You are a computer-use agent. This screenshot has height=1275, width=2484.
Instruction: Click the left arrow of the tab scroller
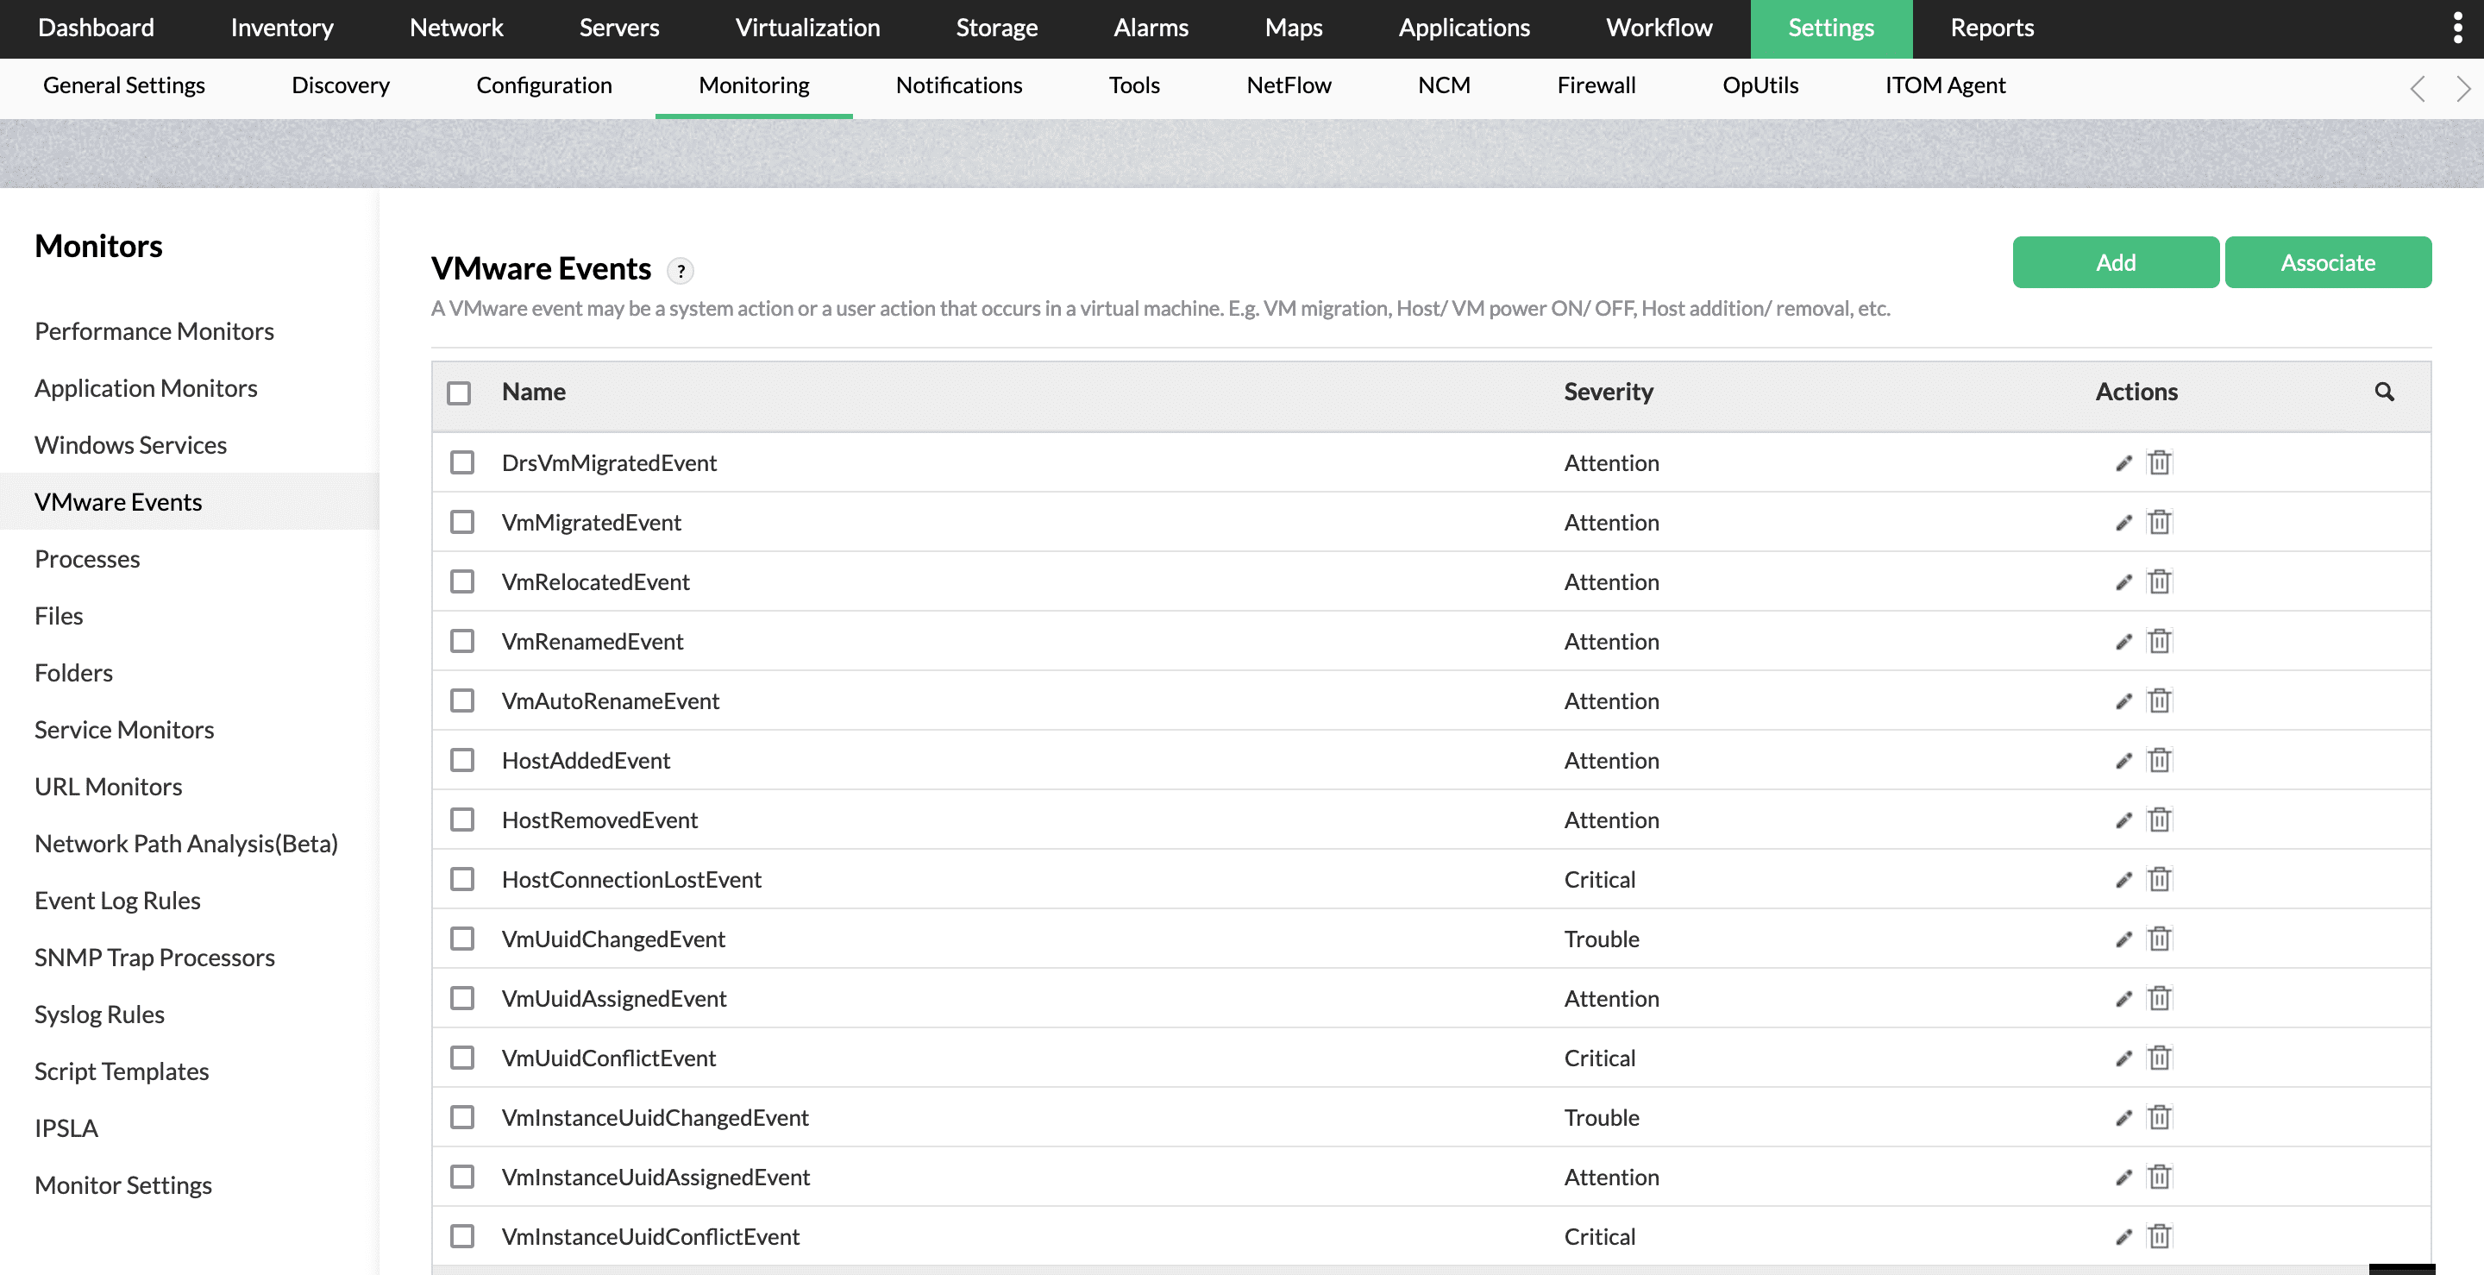coord(2418,89)
